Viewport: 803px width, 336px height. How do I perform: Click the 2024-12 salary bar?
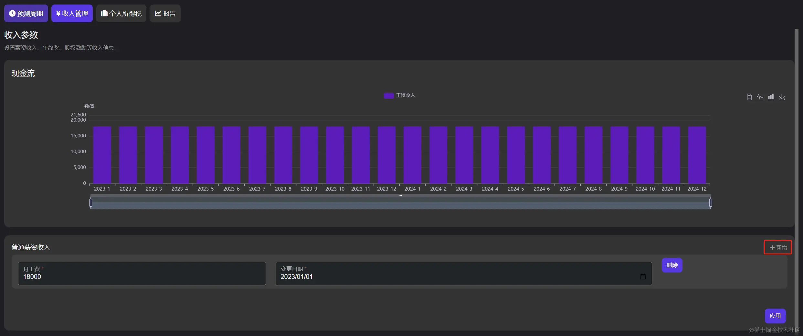point(697,155)
